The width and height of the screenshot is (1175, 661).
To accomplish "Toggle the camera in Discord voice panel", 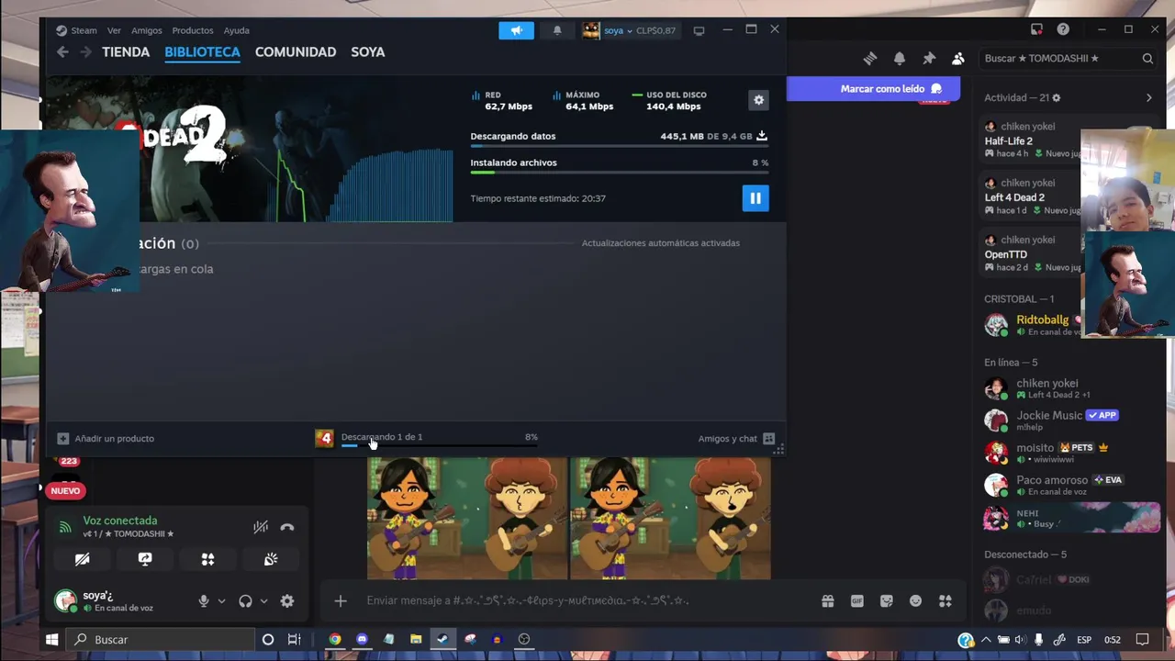I will 83,559.
